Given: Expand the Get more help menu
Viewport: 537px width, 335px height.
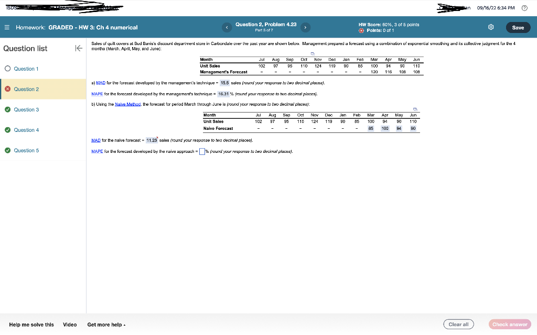Looking at the screenshot, I should coord(106,325).
